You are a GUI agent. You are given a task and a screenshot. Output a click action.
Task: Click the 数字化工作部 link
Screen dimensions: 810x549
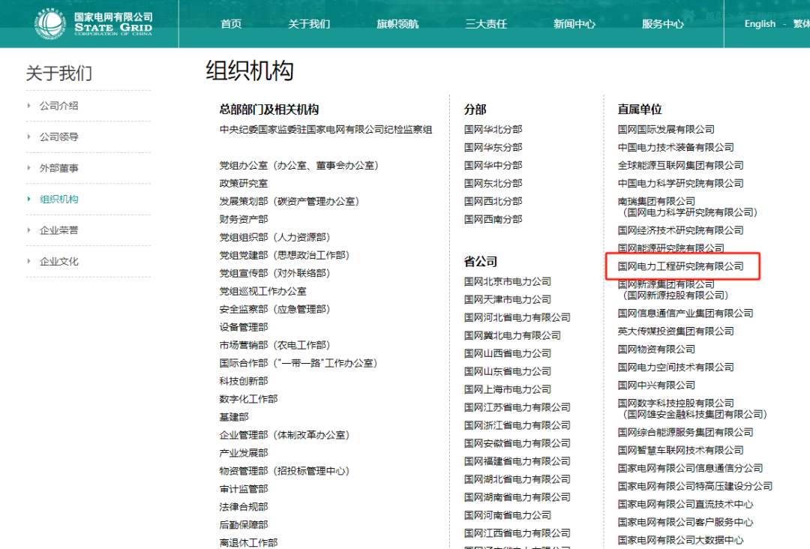[248, 399]
